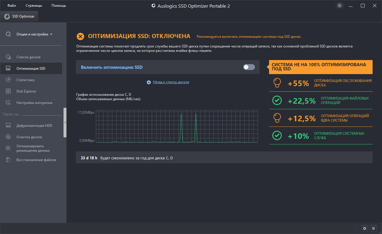The image size is (382, 234).
Task: Click the Disk list sidebar icon
Action: (x=8, y=57)
